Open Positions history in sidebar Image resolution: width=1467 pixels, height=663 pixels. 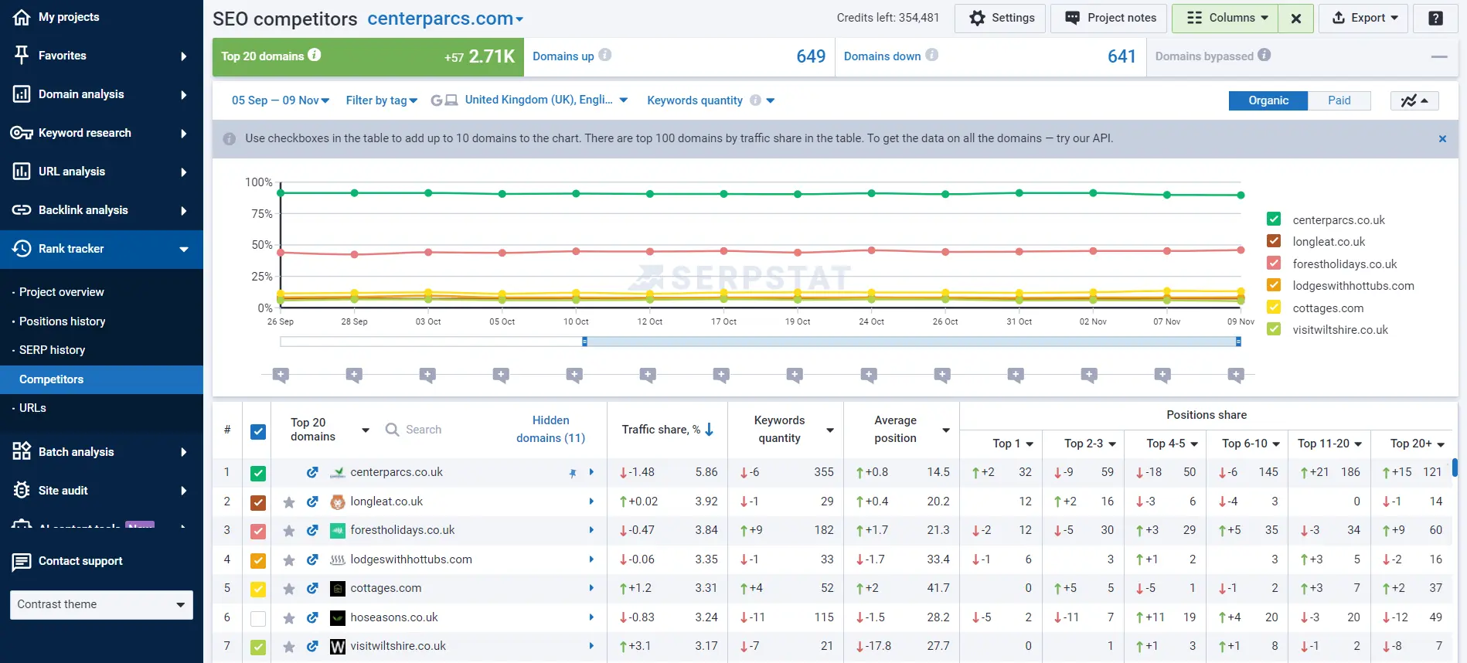coord(63,321)
